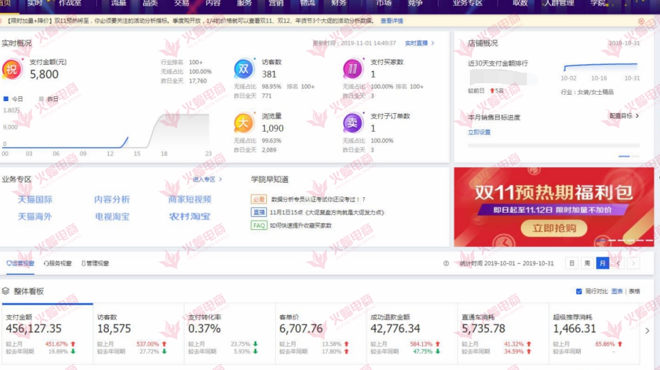
Task: Open 业务专区 in top menu
Action: tap(468, 4)
